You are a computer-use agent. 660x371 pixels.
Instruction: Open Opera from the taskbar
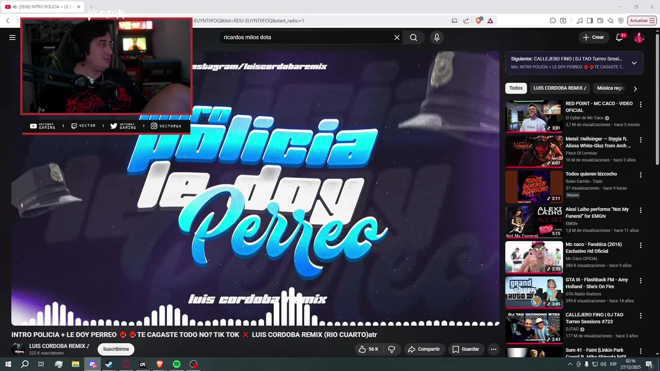tap(126, 364)
